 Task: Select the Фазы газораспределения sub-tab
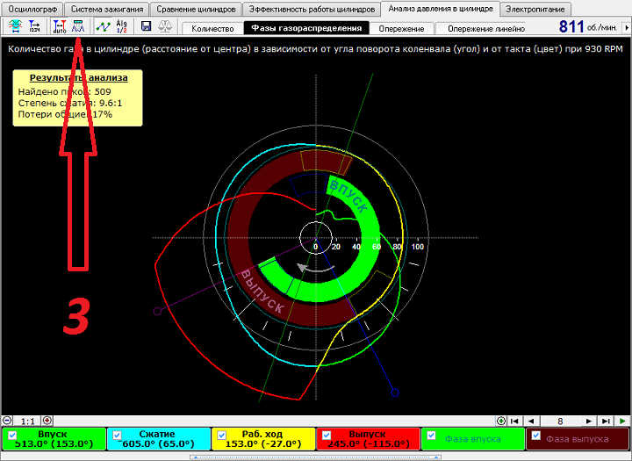point(306,28)
